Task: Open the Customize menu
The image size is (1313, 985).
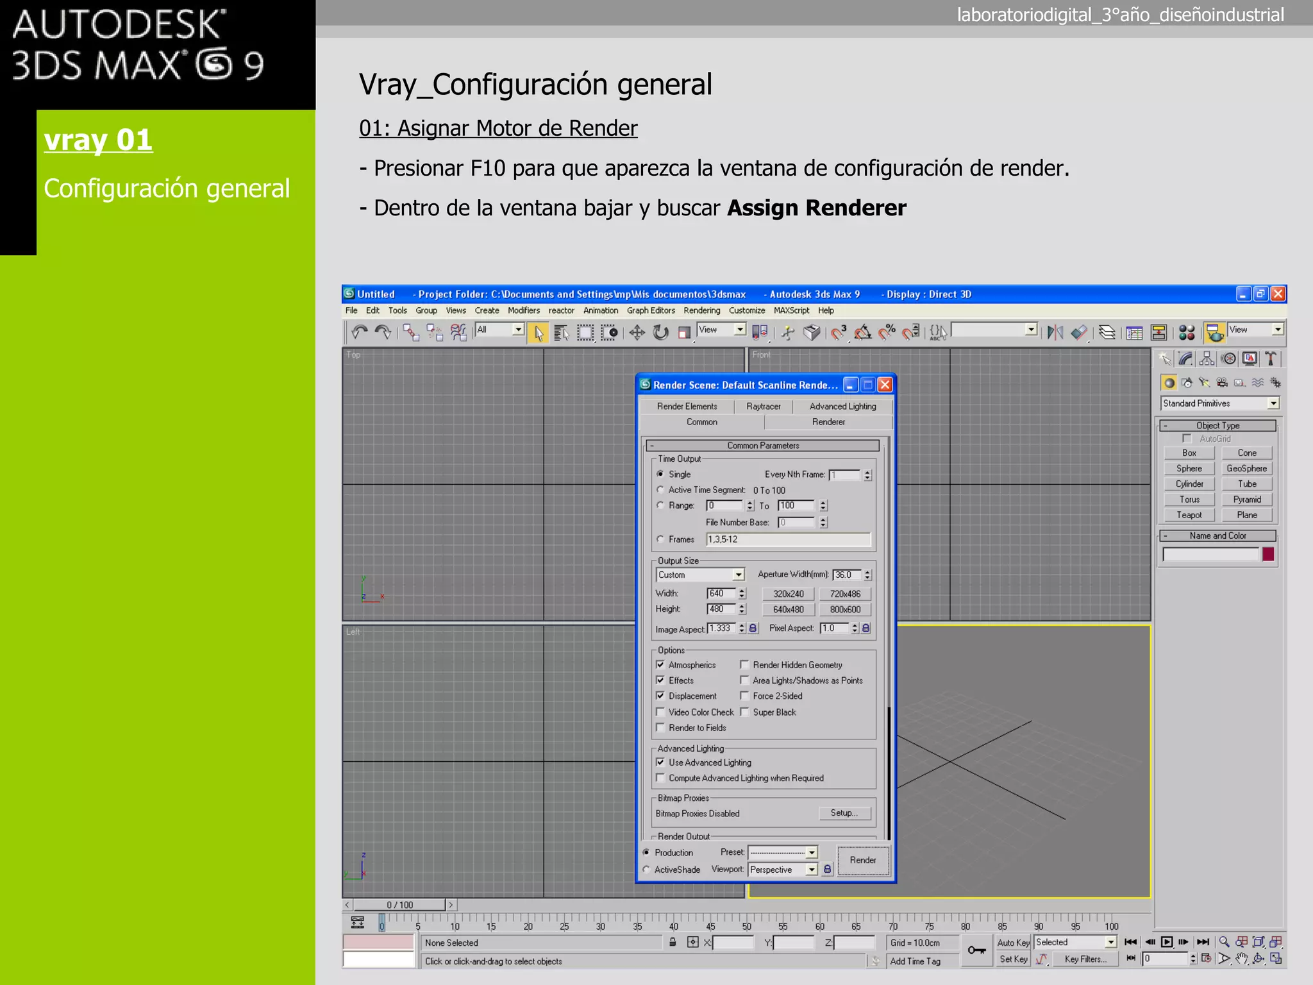Action: 747,310
